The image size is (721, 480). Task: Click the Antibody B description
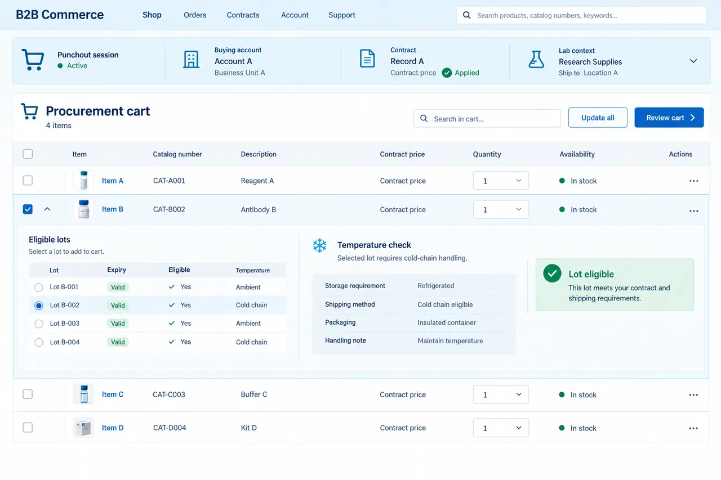(x=259, y=210)
